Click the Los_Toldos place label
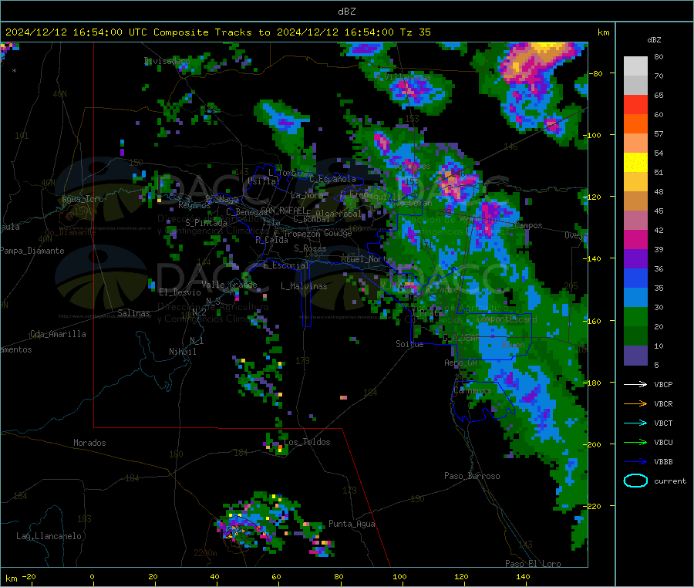Screen dimensions: 694x587 (307, 442)
